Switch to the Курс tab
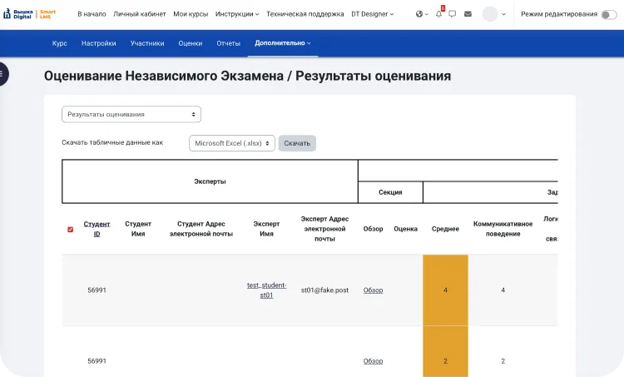 [60, 43]
